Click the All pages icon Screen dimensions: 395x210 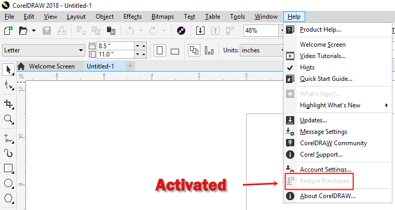194,50
